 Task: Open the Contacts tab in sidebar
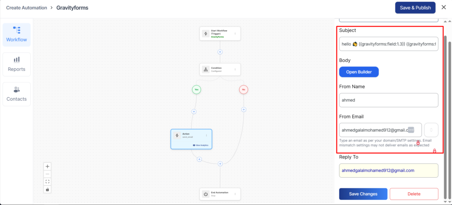(16, 94)
